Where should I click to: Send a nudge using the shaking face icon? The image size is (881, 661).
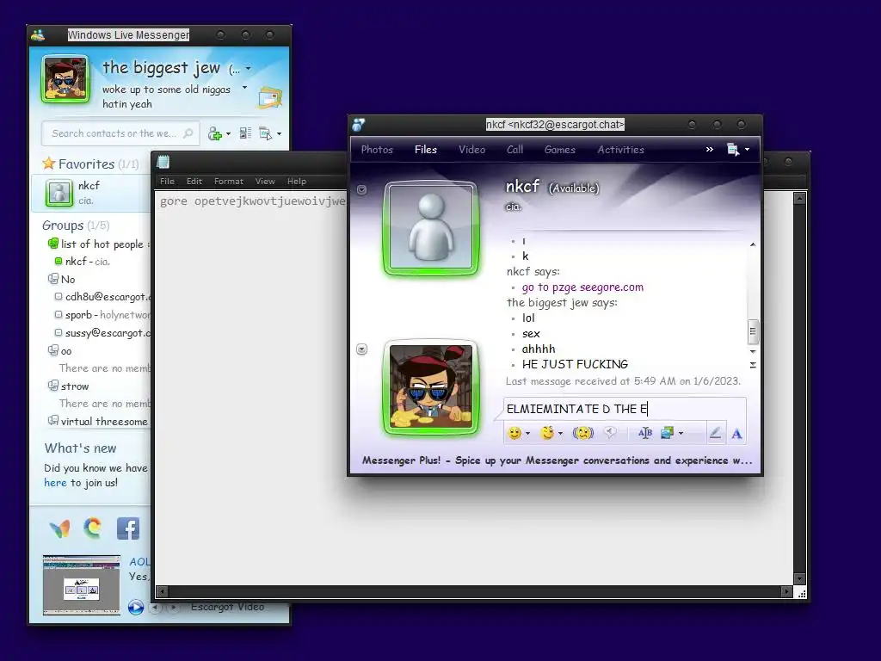(x=583, y=433)
